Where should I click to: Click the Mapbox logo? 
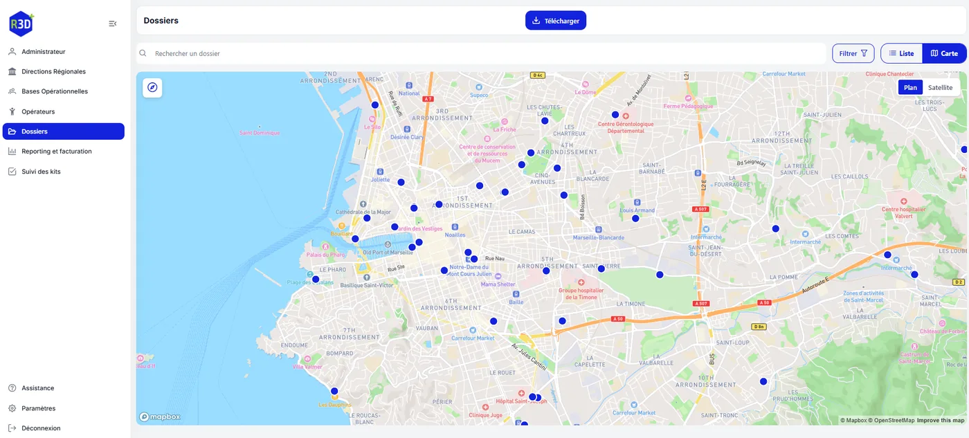pyautogui.click(x=160, y=417)
